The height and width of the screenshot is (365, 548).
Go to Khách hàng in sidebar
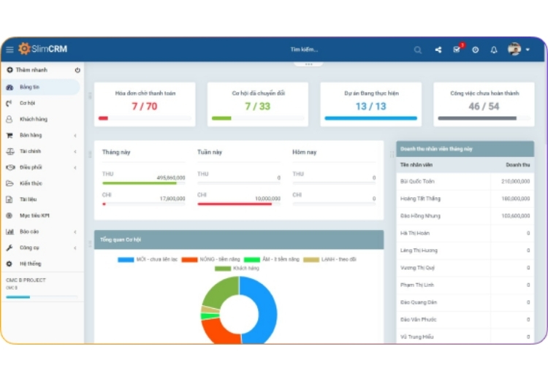coord(33,119)
